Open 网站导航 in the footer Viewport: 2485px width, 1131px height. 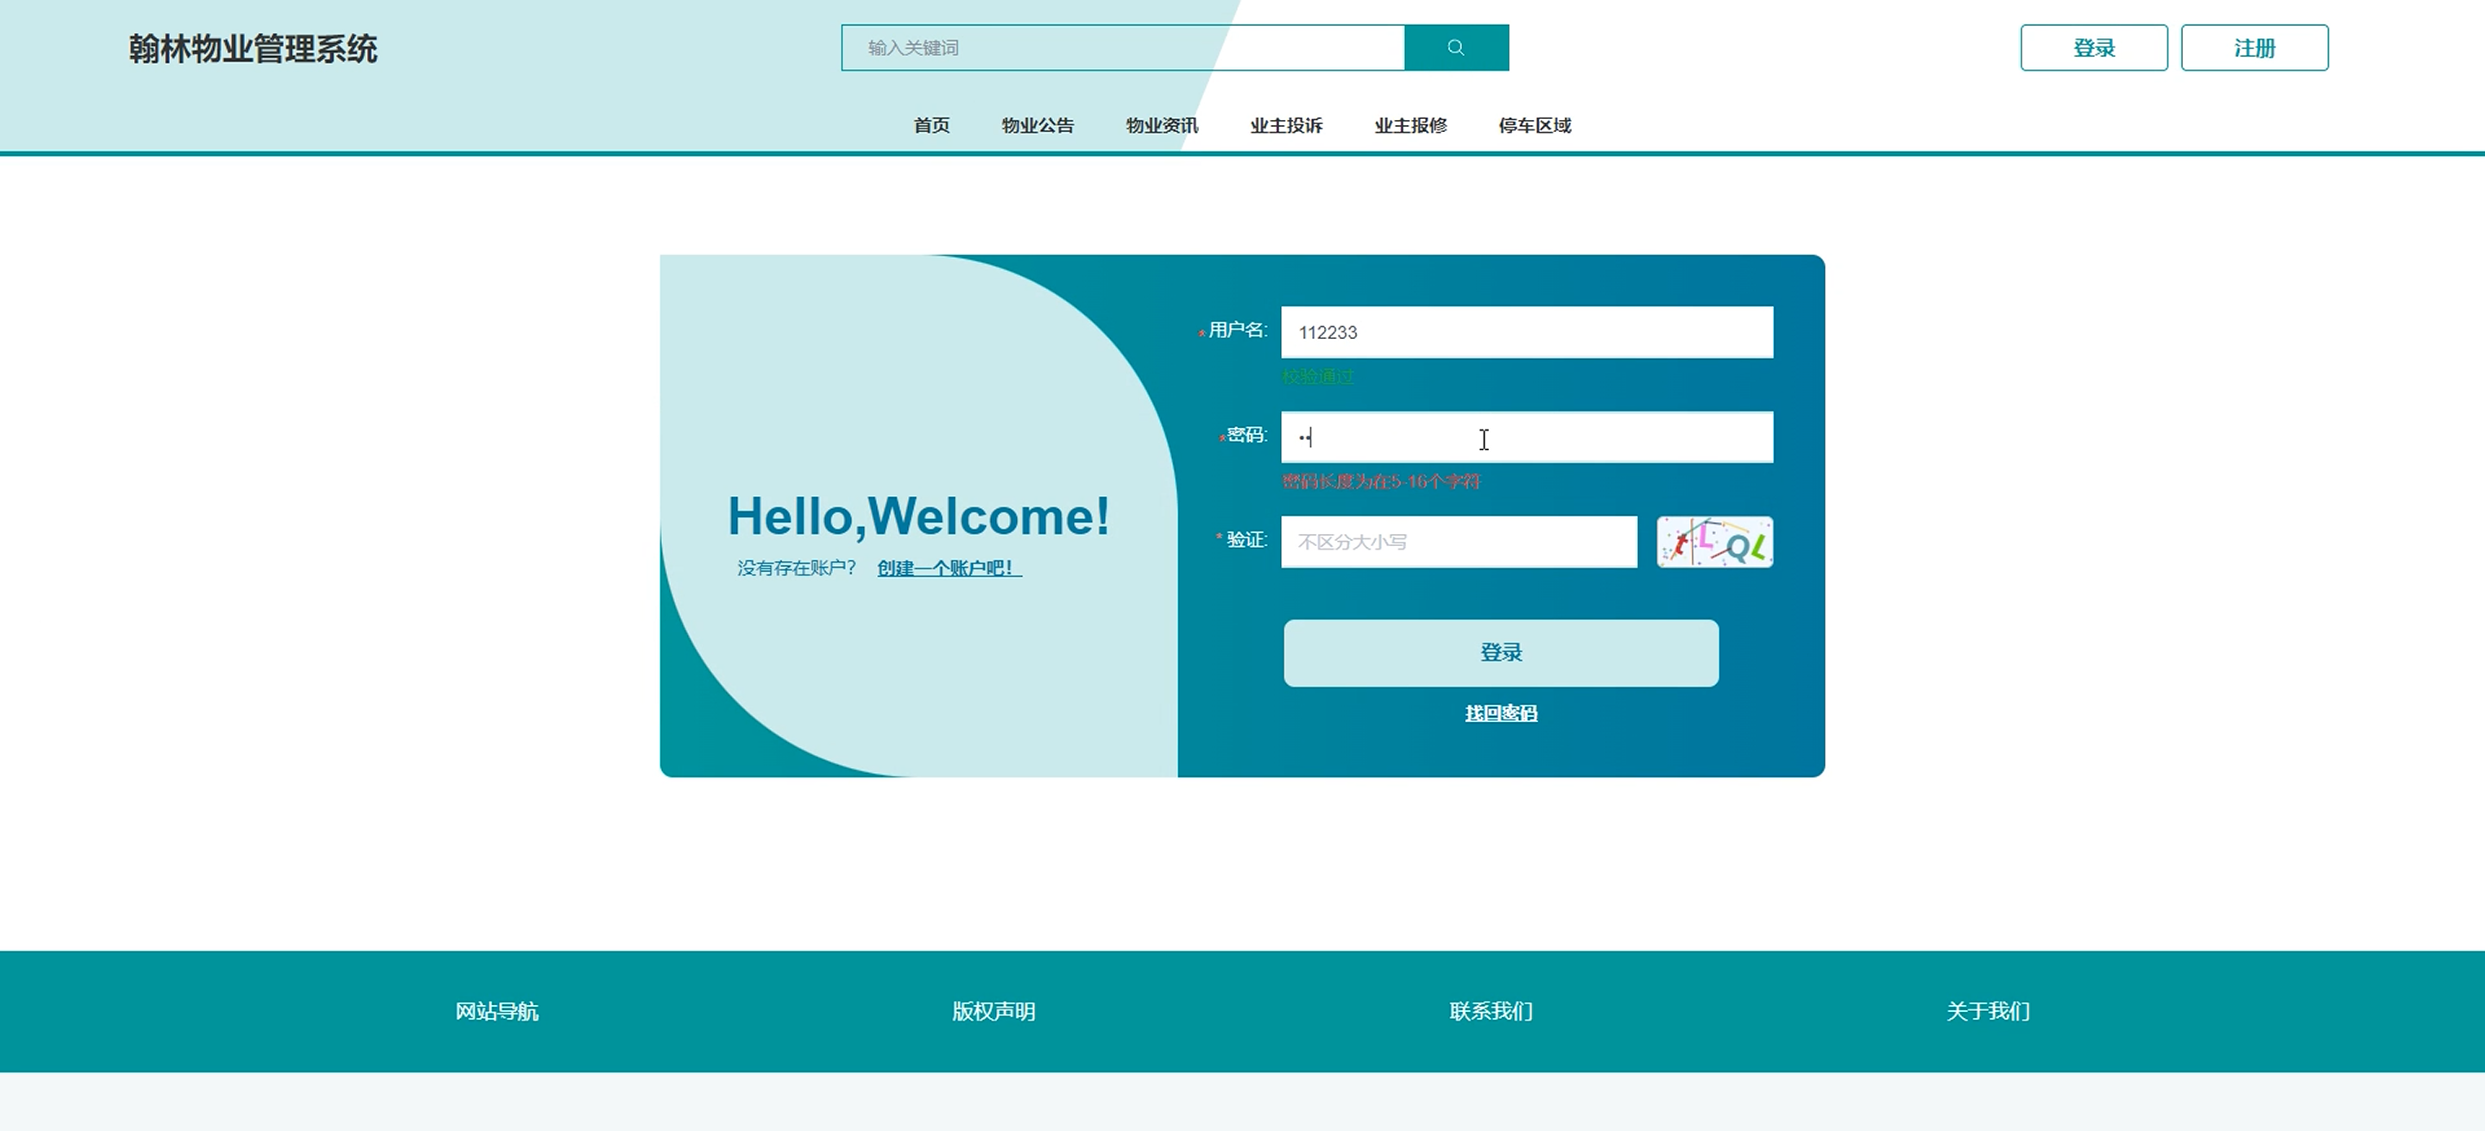497,1010
